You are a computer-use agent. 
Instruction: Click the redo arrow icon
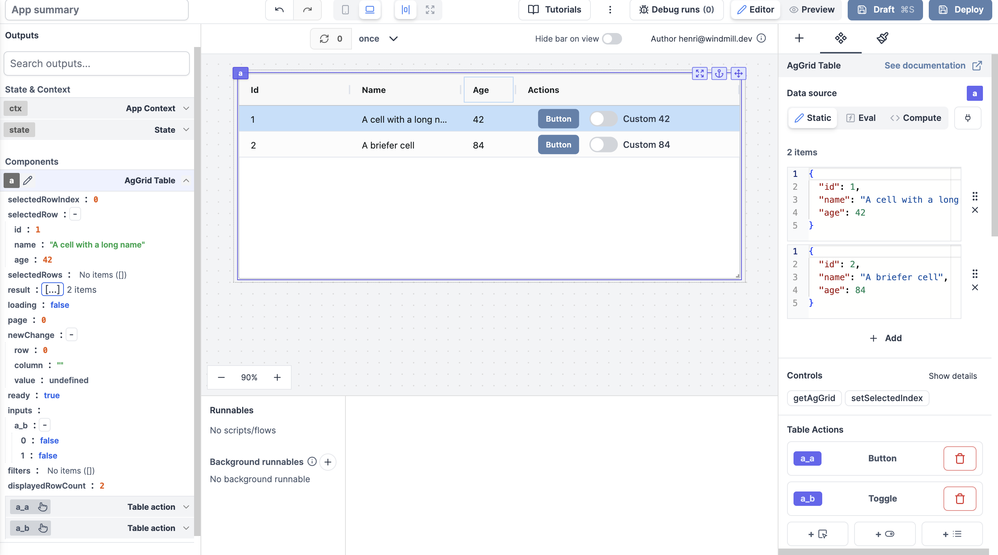click(x=307, y=10)
